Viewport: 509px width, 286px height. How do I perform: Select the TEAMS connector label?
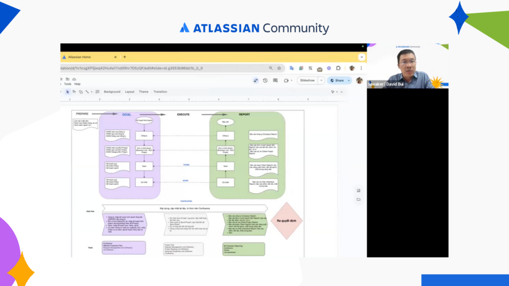pyautogui.click(x=186, y=165)
